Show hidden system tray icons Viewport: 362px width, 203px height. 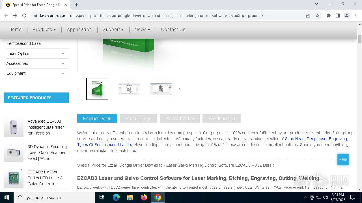(x=305, y=197)
